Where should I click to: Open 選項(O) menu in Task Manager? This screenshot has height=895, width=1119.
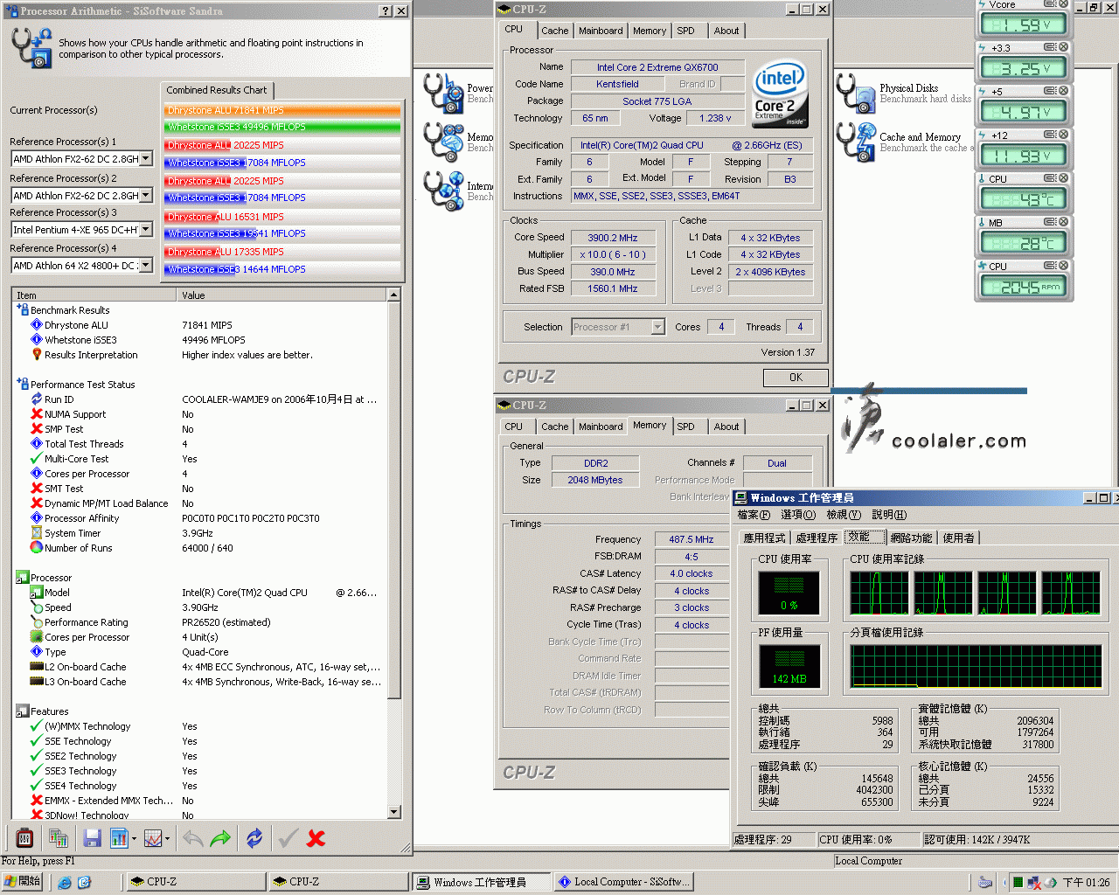(x=798, y=515)
